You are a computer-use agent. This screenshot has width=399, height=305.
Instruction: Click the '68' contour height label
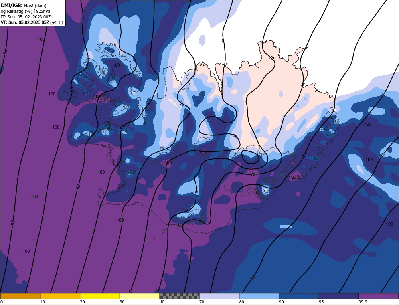(x=234, y=136)
